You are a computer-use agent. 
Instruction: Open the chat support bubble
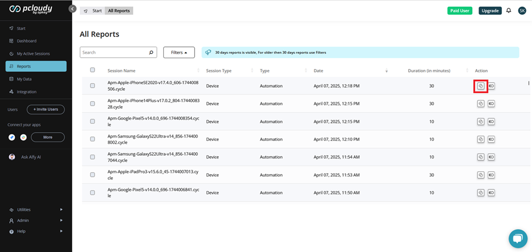[x=517, y=238]
